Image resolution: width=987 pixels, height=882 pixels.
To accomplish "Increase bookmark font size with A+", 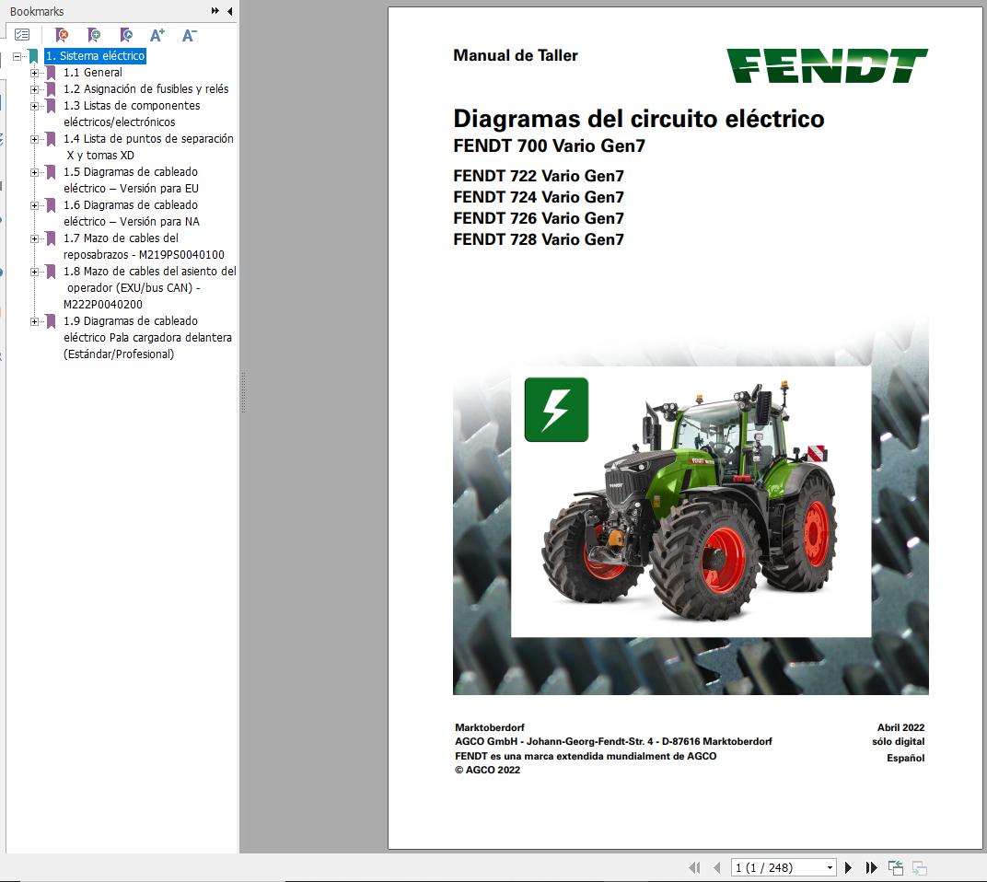I will [x=157, y=35].
